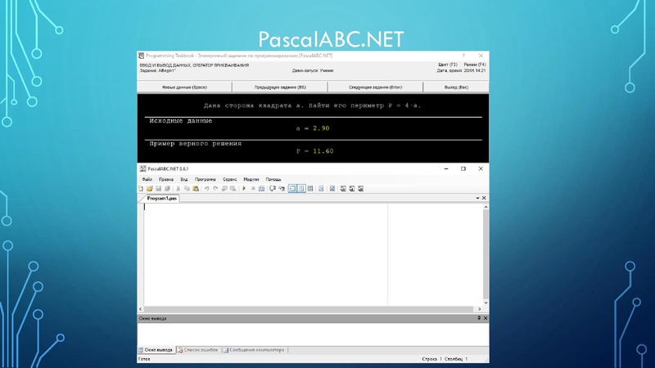Click the Stop program icon
655x368 pixels.
(252, 188)
